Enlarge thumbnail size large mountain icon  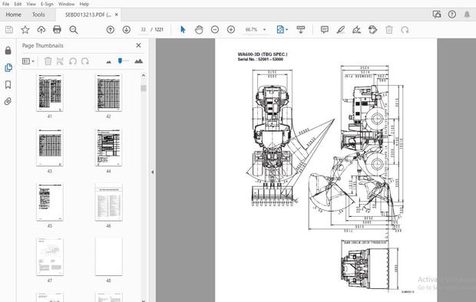(x=138, y=61)
